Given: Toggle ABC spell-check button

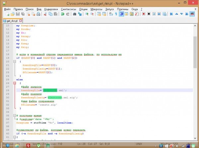Looking at the screenshot, I should pos(192,14).
